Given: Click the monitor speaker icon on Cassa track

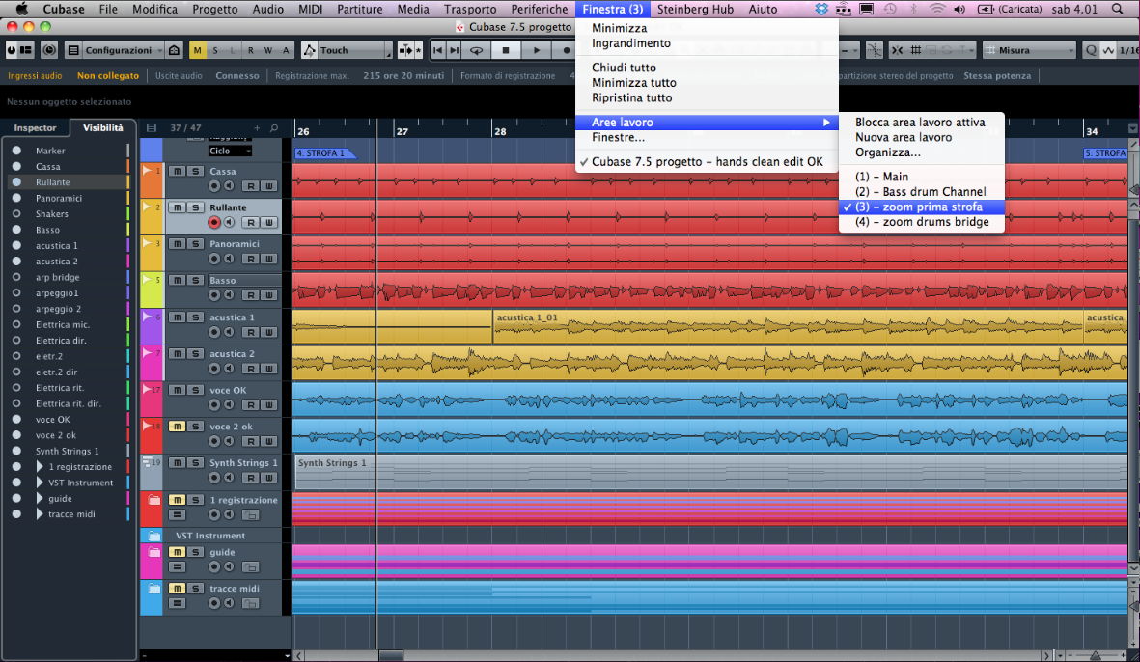Looking at the screenshot, I should coord(230,186).
